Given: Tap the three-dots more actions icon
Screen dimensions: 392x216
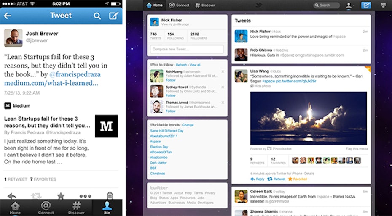Looking at the screenshot, I should pyautogui.click(x=85, y=196).
